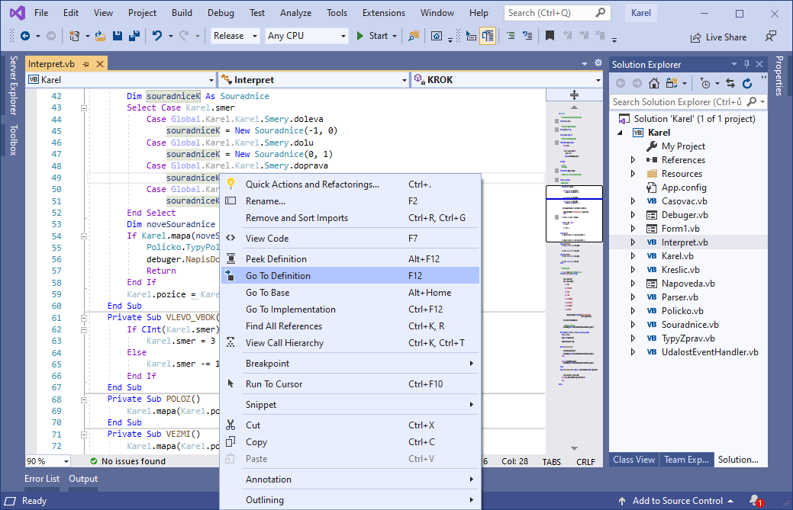Click the editor split handle icon
Image resolution: width=793 pixels, height=510 pixels.
pos(574,95)
